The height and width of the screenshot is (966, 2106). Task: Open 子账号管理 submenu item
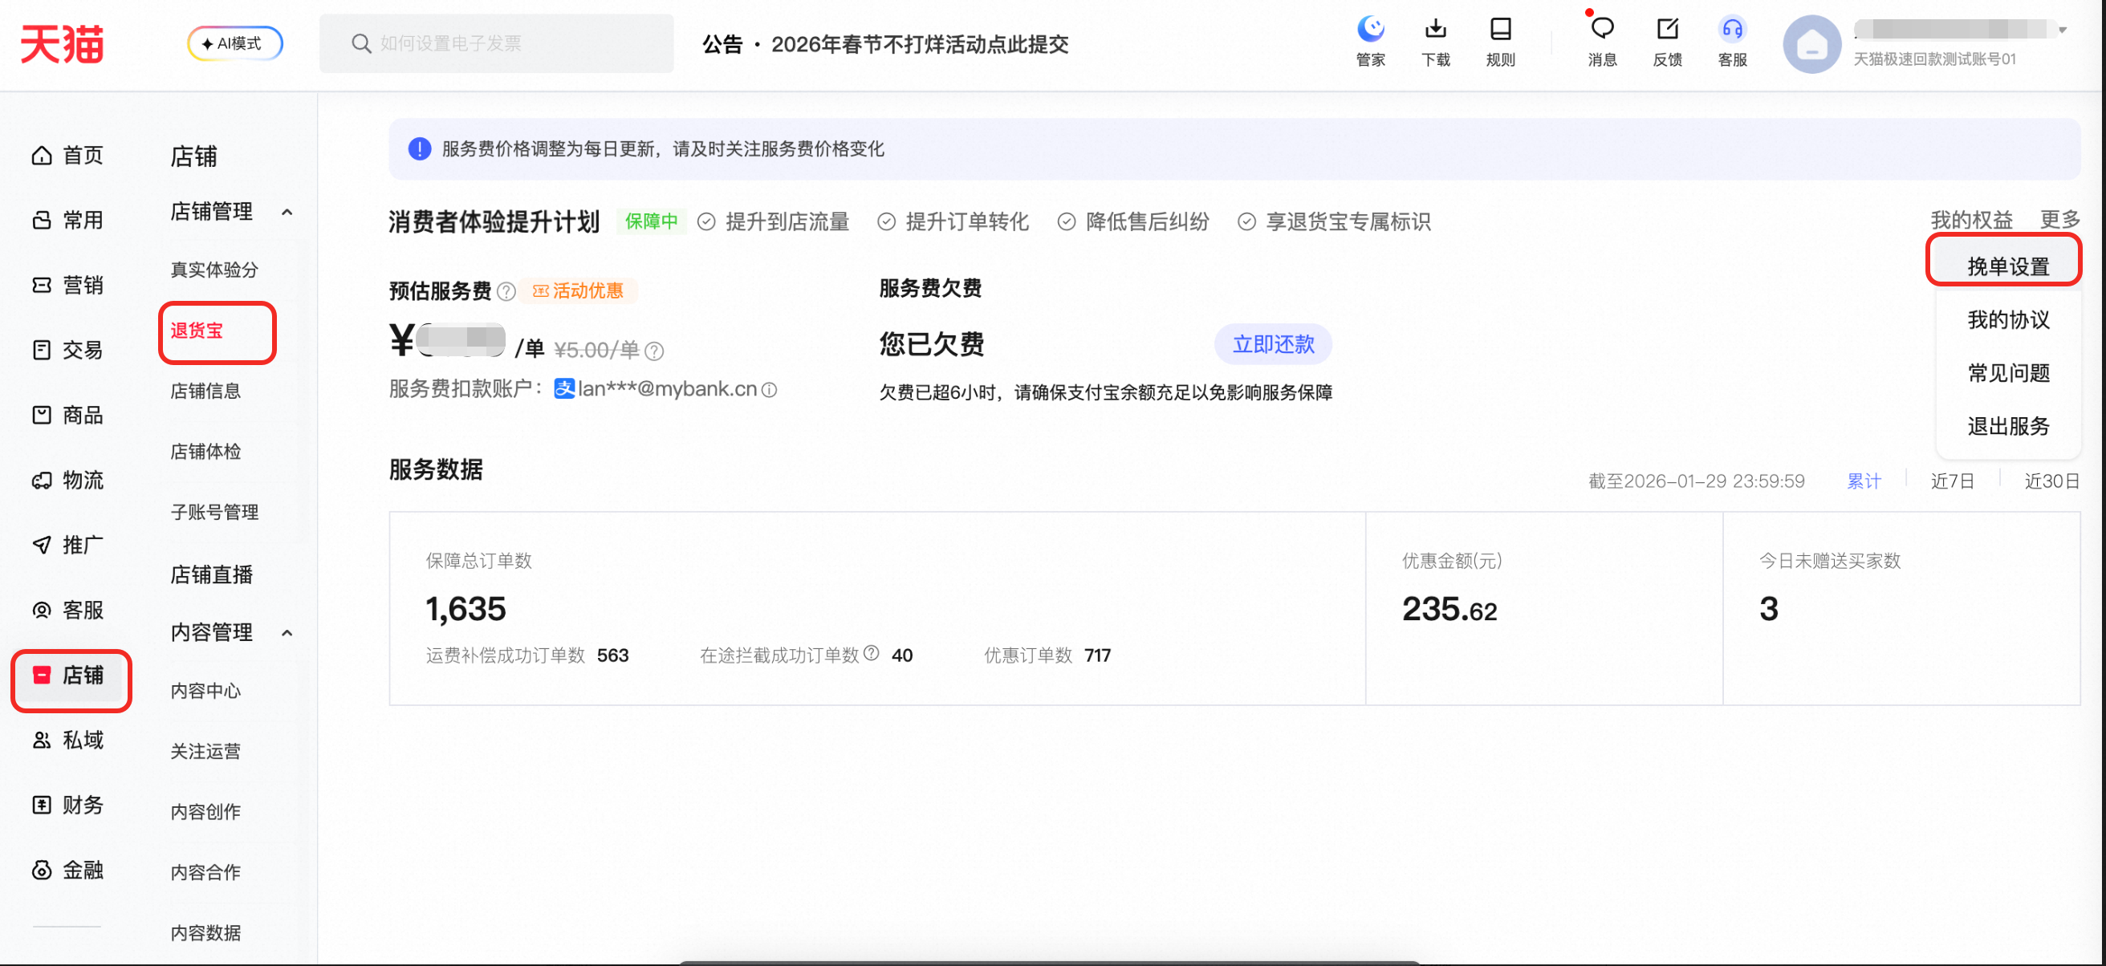[214, 513]
